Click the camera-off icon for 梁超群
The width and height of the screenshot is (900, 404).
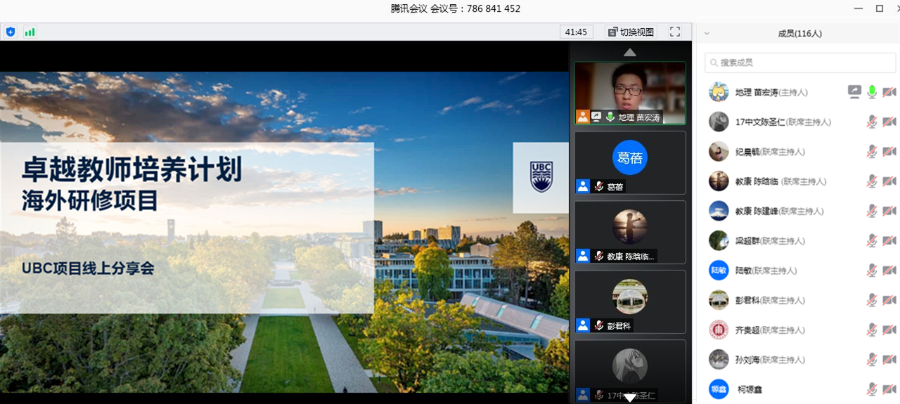pyautogui.click(x=889, y=241)
